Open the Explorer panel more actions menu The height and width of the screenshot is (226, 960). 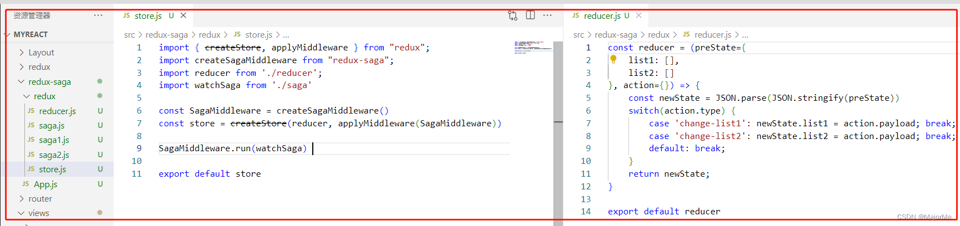[x=98, y=16]
